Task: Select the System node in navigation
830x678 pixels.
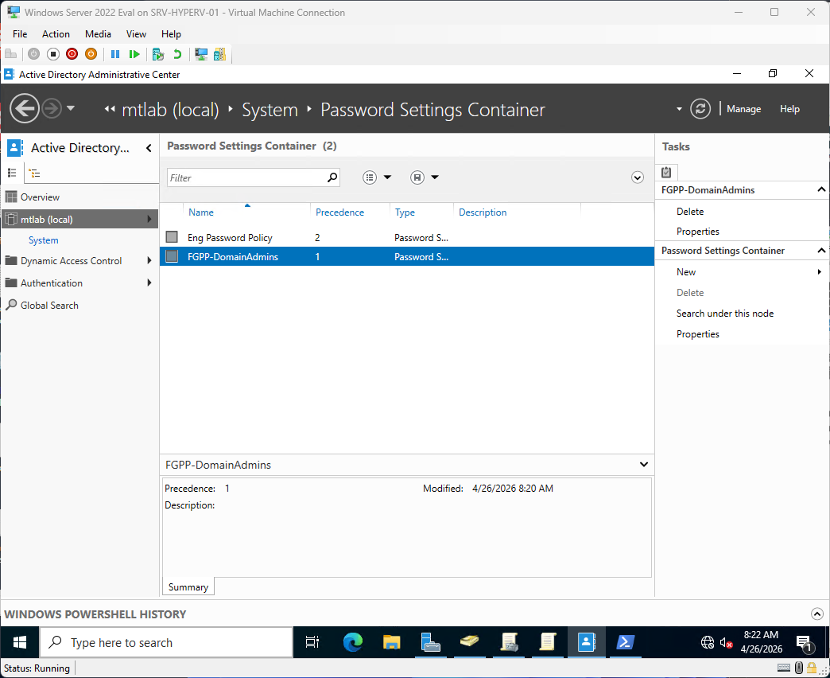Action: click(x=44, y=240)
